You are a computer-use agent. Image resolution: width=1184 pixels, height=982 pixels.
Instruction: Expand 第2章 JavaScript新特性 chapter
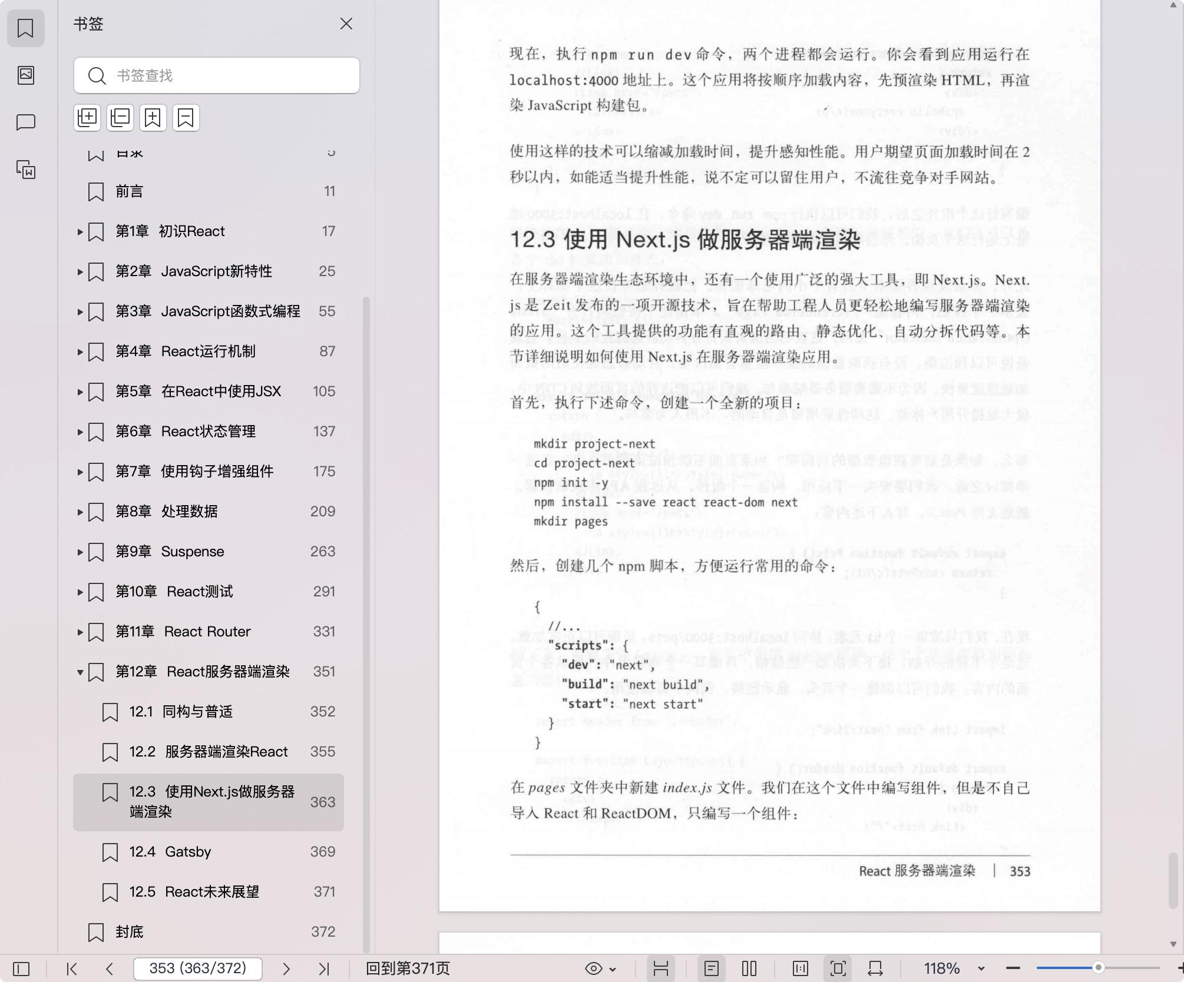(x=80, y=272)
